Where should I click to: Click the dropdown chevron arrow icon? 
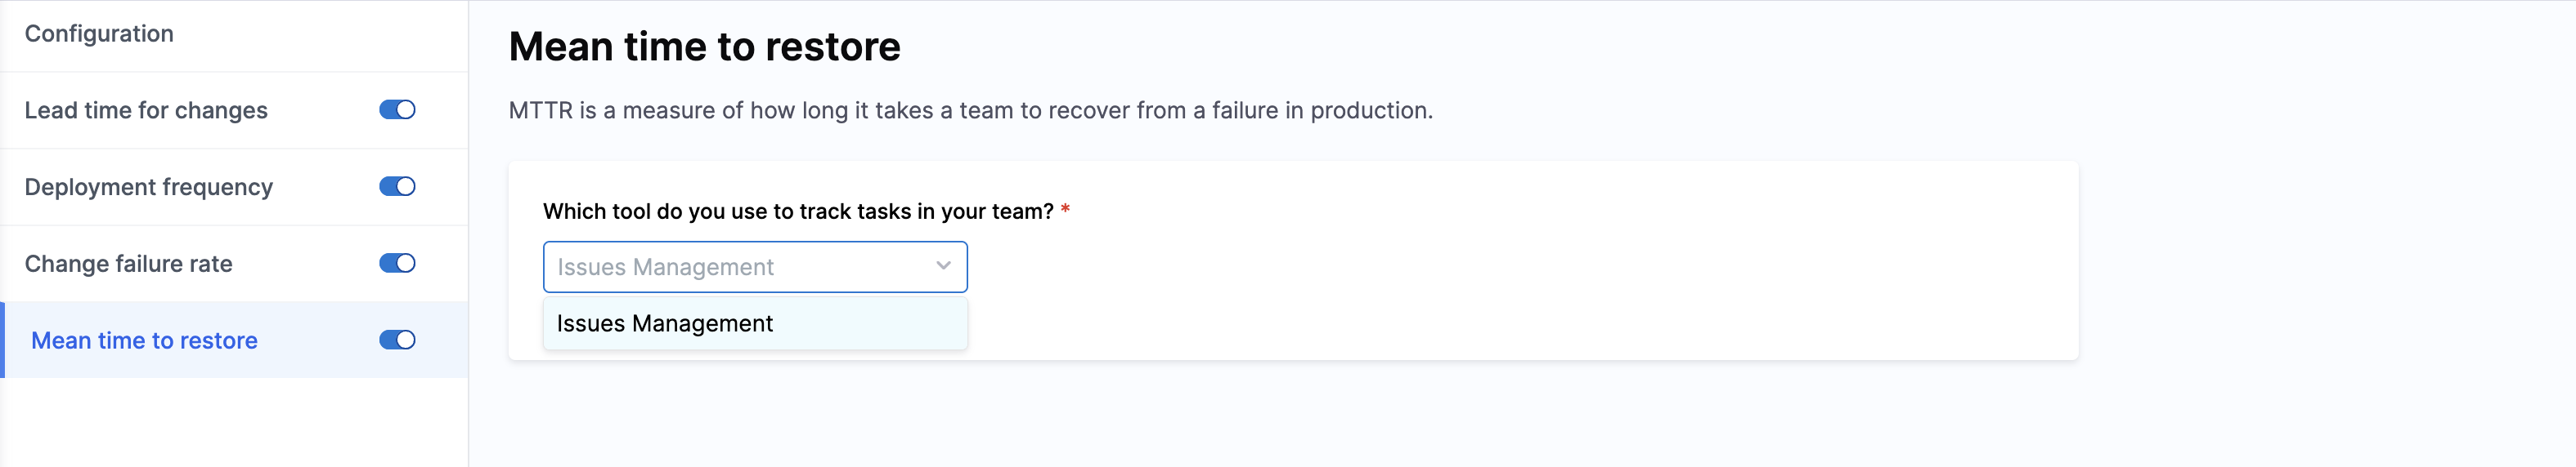tap(942, 265)
